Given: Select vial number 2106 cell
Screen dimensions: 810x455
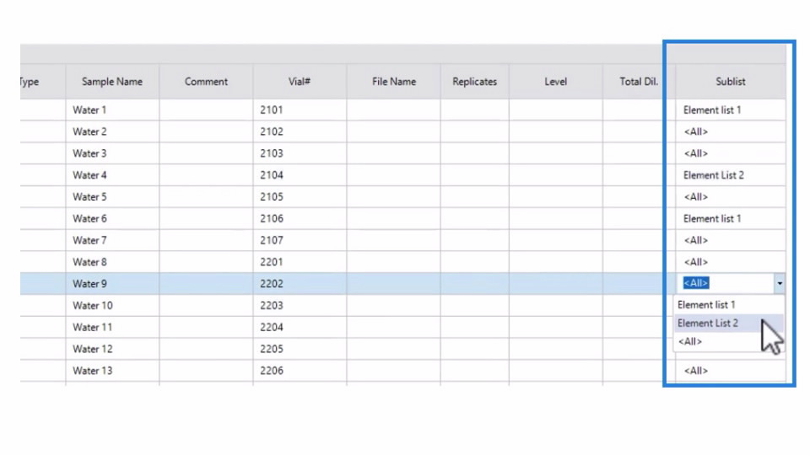Looking at the screenshot, I should click(299, 219).
